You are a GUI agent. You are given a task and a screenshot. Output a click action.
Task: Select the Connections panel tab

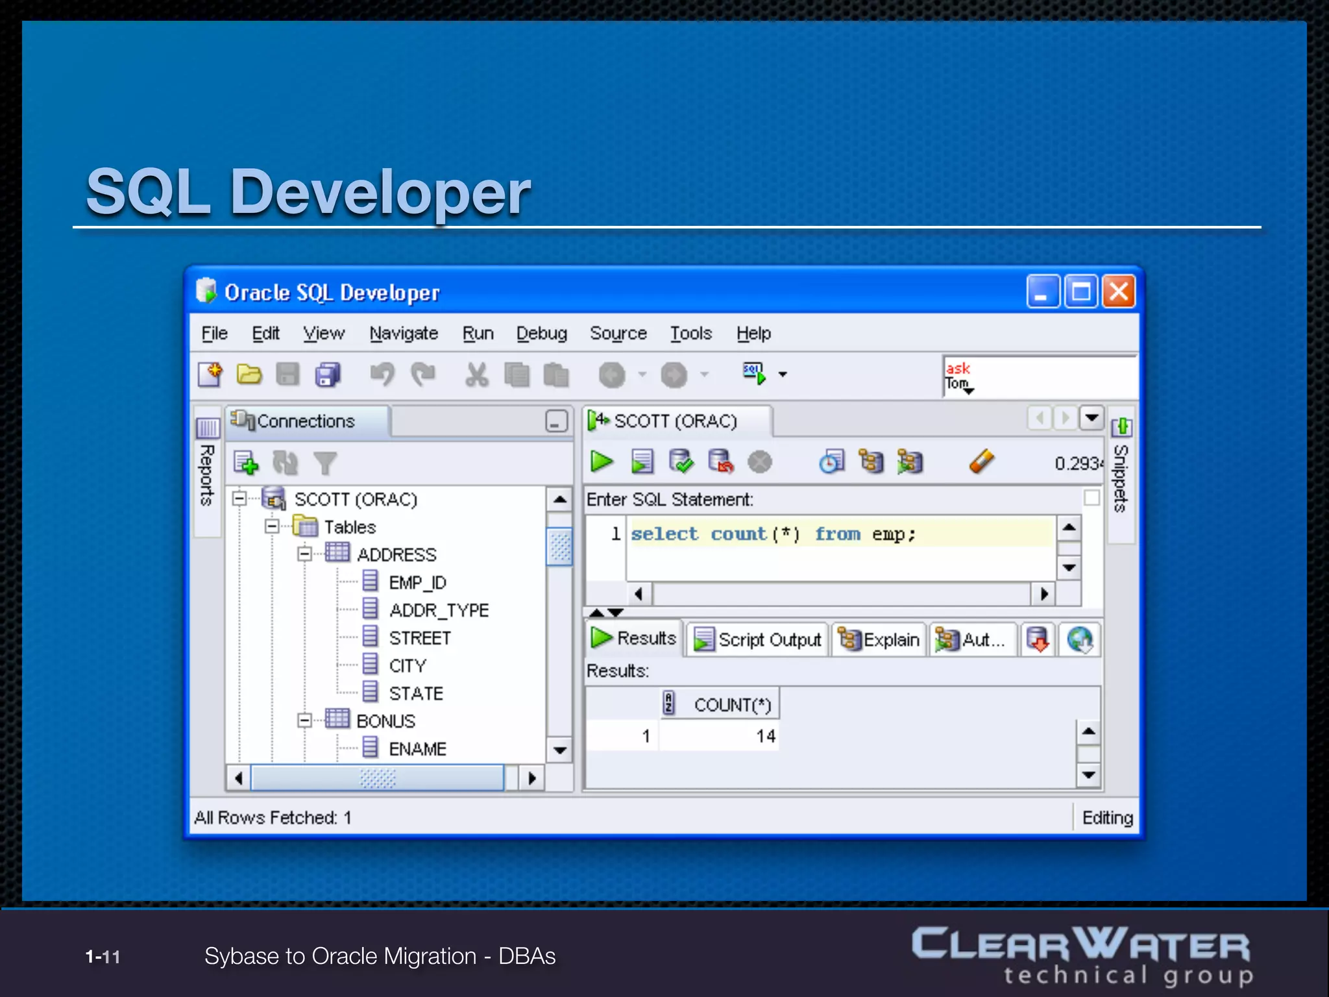(x=306, y=421)
